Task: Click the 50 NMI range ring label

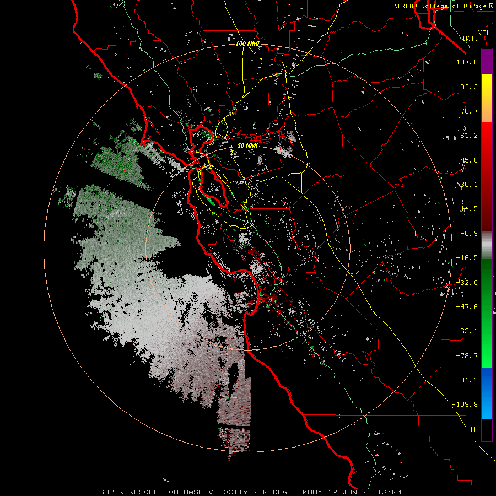Action: (x=247, y=146)
